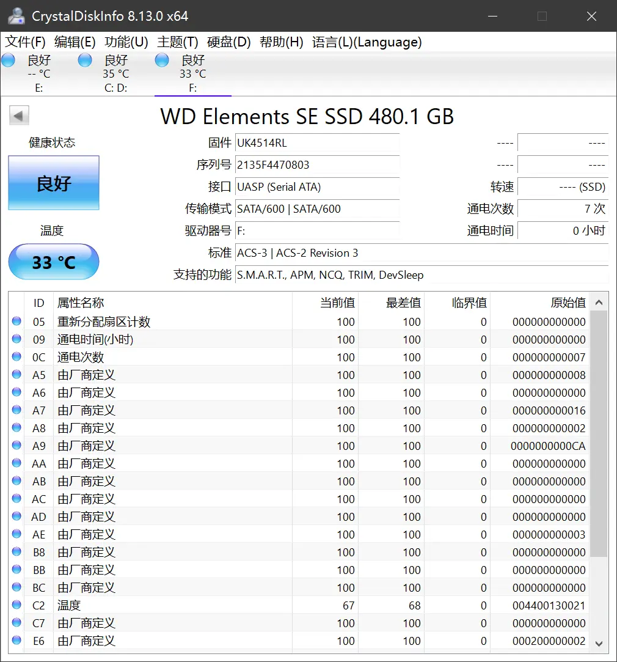Click the 原始值 column header

coord(540,303)
